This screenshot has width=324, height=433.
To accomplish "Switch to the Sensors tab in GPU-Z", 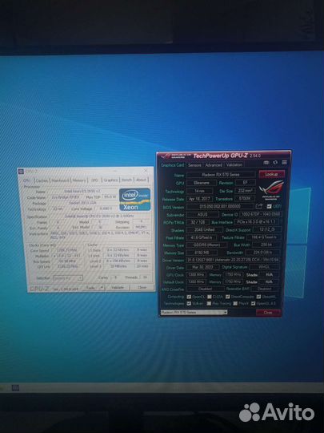I will [x=194, y=165].
